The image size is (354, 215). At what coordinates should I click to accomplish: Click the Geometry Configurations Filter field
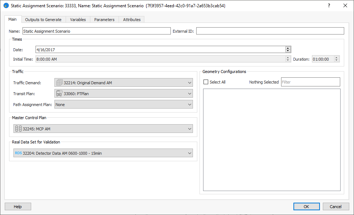pos(310,82)
